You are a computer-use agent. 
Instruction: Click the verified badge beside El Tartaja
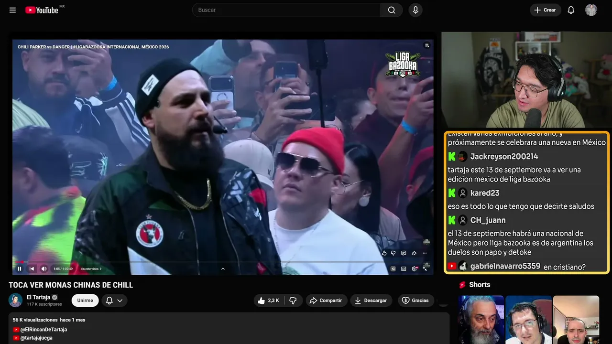pos(55,297)
